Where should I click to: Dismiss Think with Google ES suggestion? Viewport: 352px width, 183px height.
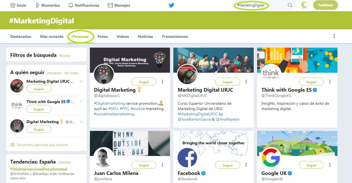[x=81, y=102]
